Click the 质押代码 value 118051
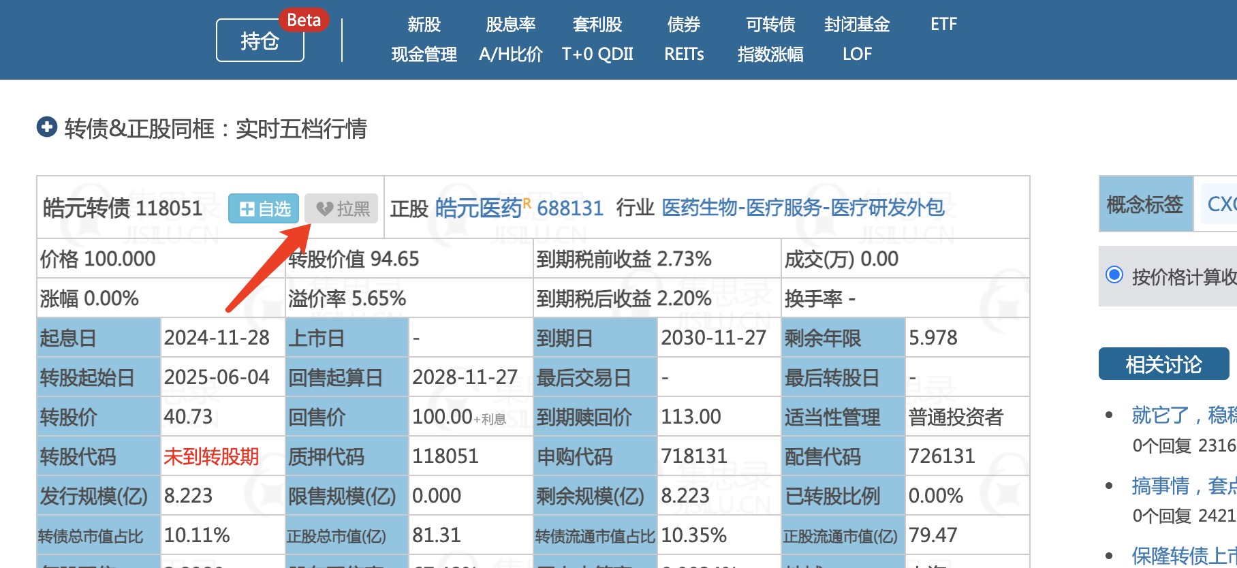 (x=445, y=456)
